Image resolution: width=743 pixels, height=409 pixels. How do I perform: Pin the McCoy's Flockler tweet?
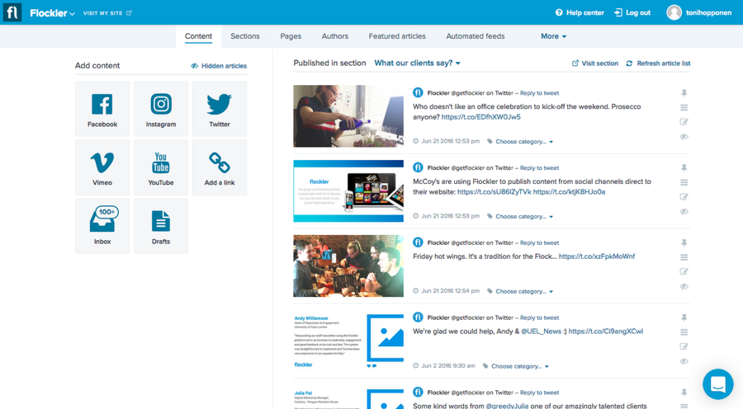click(684, 167)
